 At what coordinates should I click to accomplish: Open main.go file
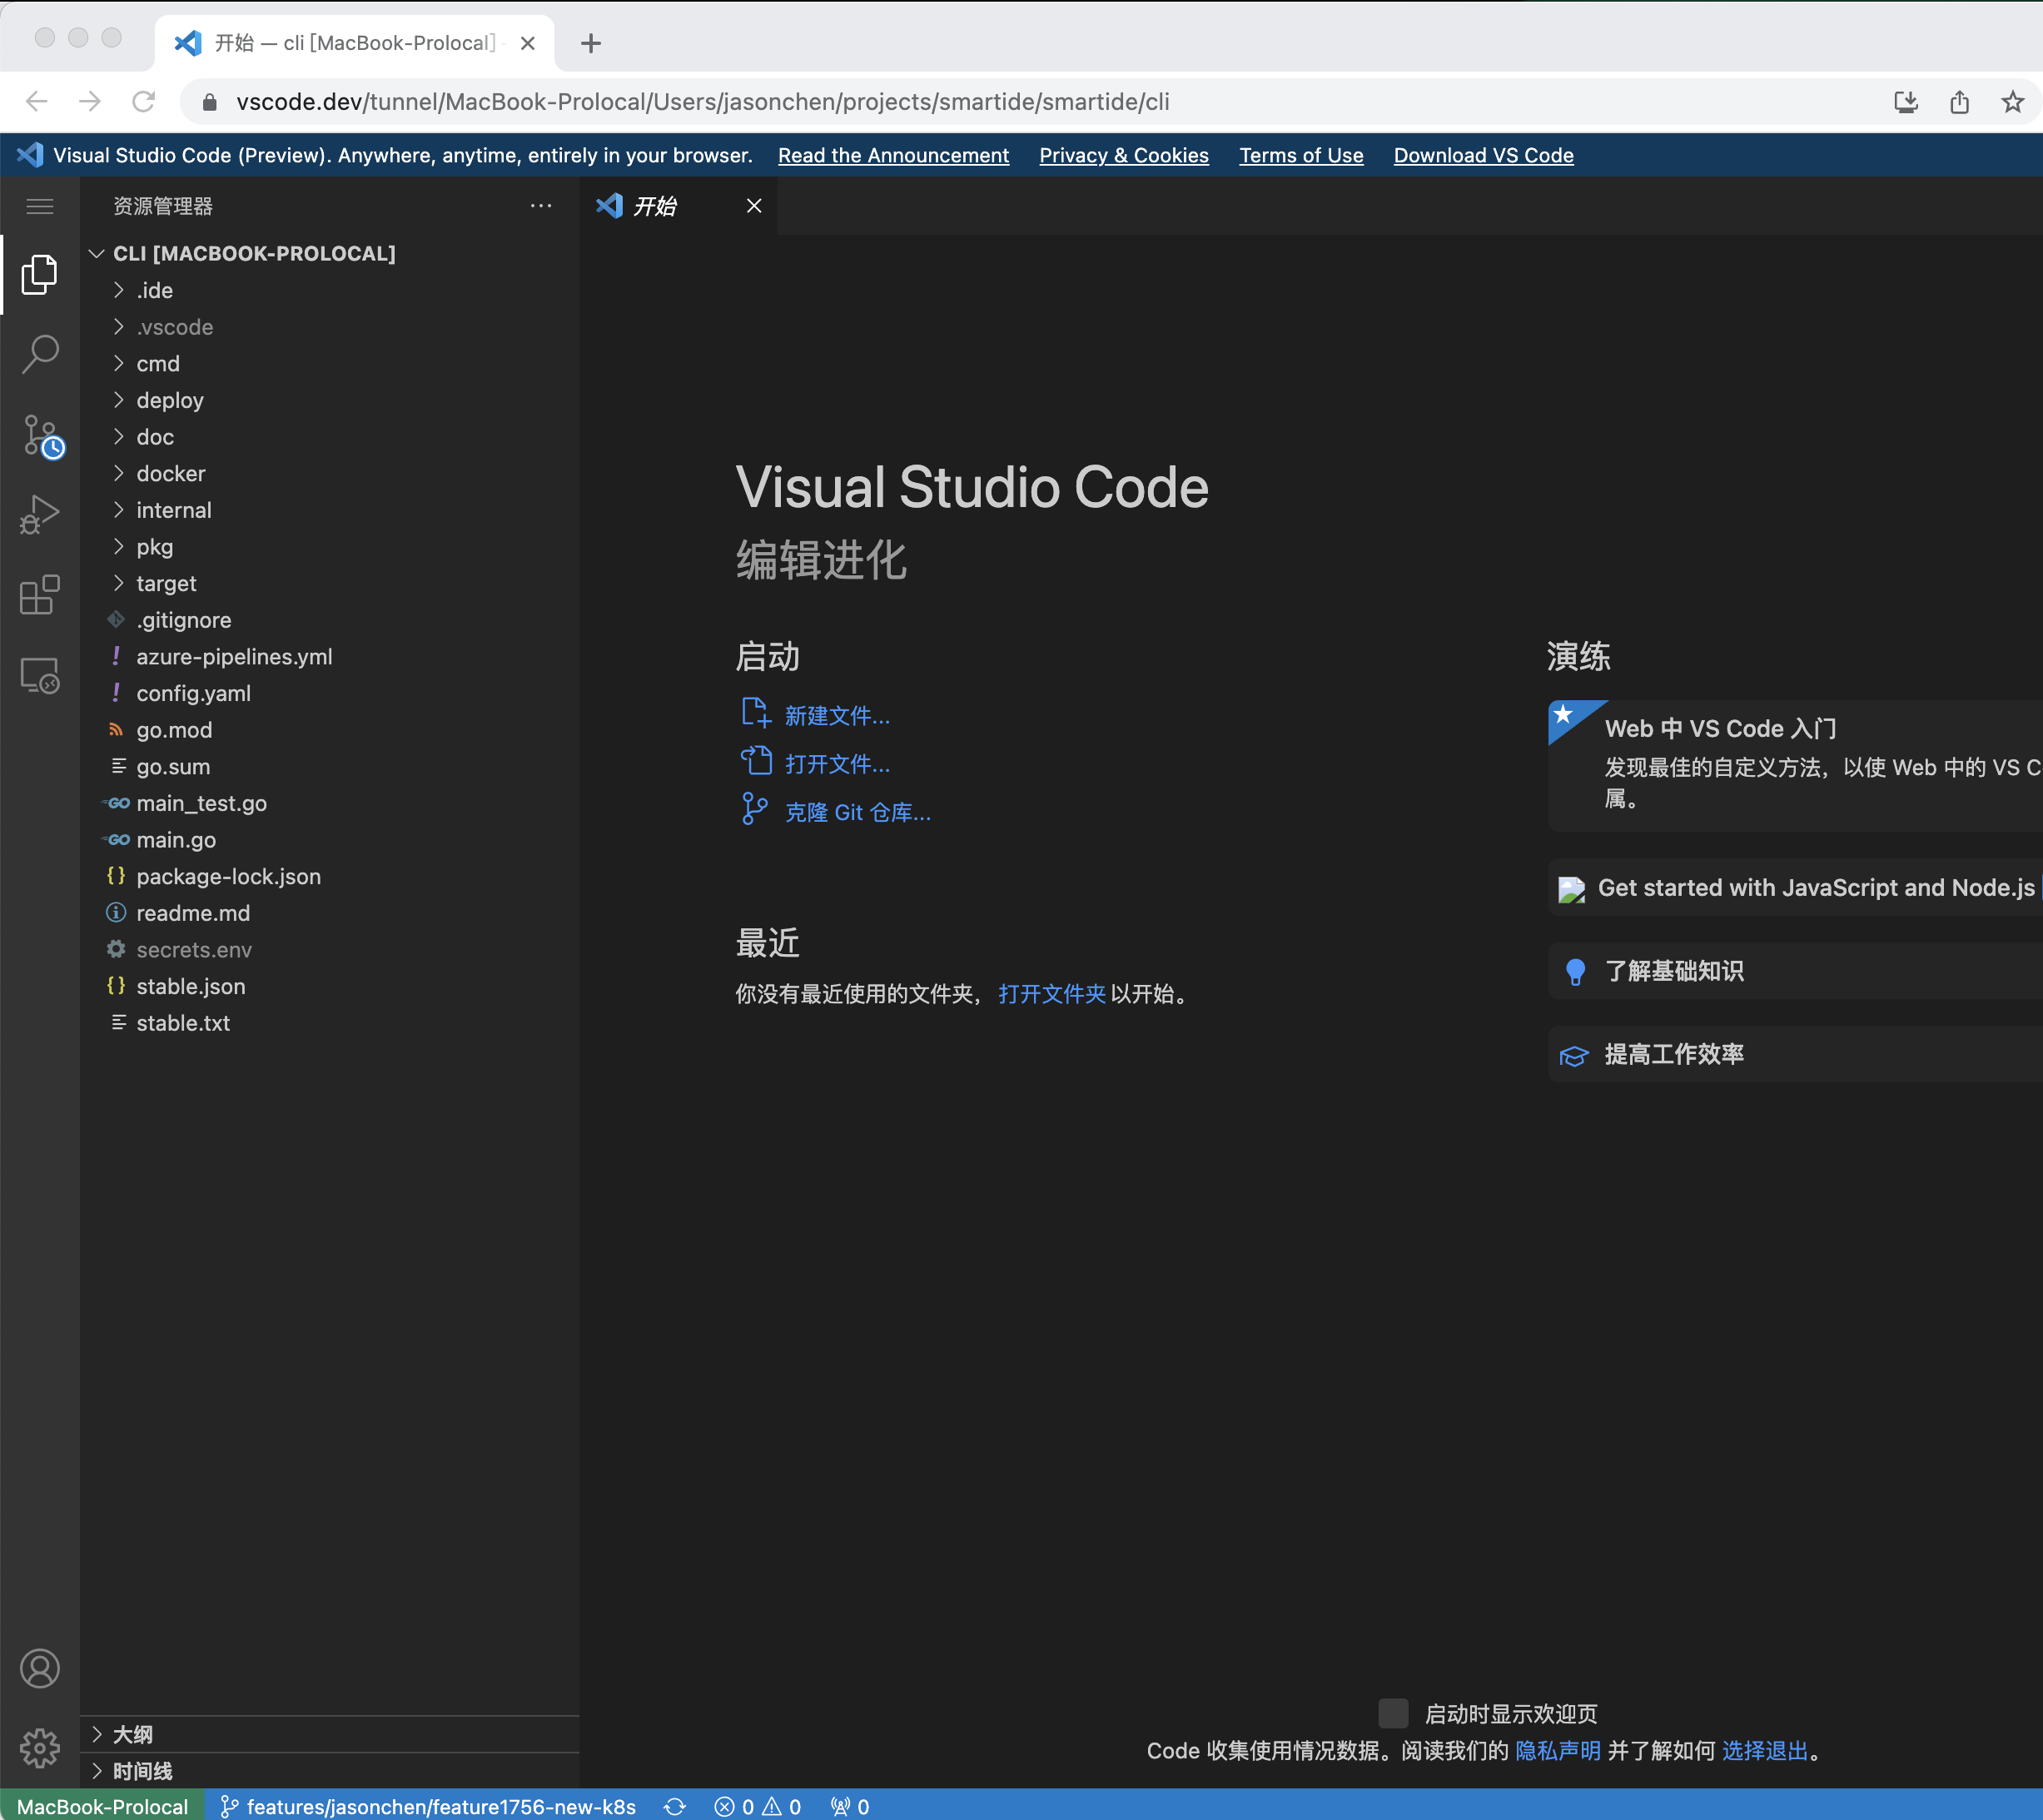pos(329,840)
